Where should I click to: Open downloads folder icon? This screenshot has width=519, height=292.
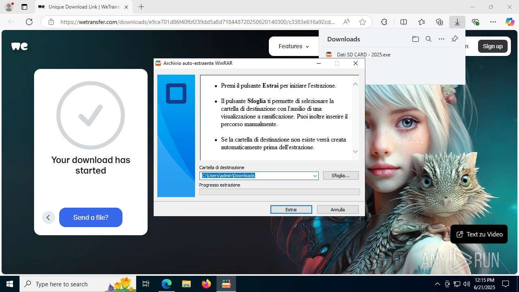tap(415, 39)
